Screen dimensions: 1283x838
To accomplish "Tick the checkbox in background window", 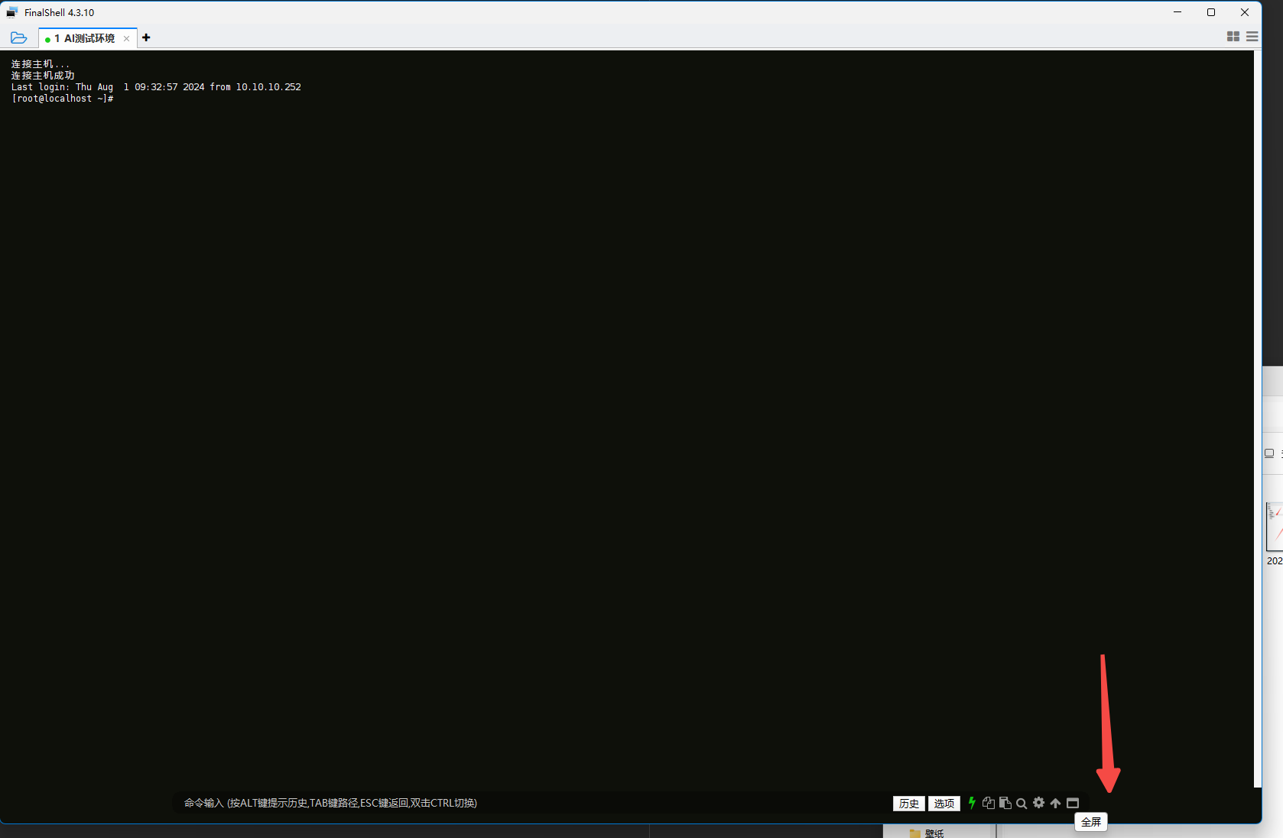I will [1269, 453].
